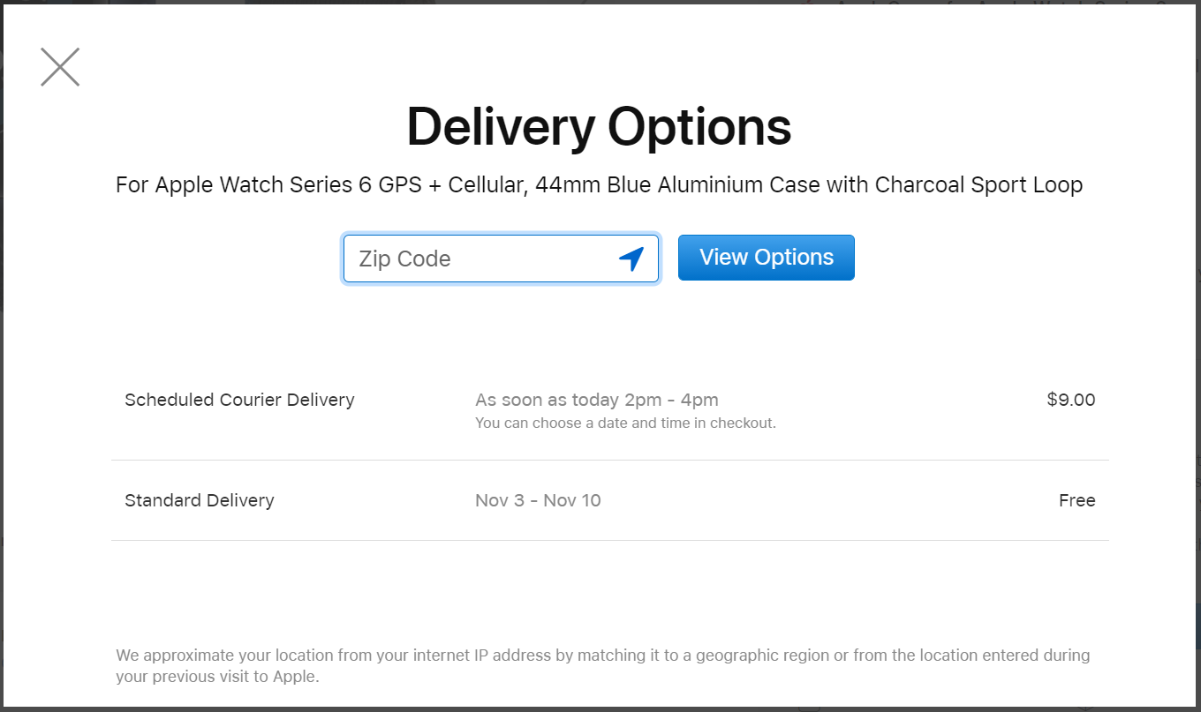1201x712 pixels.
Task: Click the Apple Watch Series 6 product description
Action: tap(599, 185)
